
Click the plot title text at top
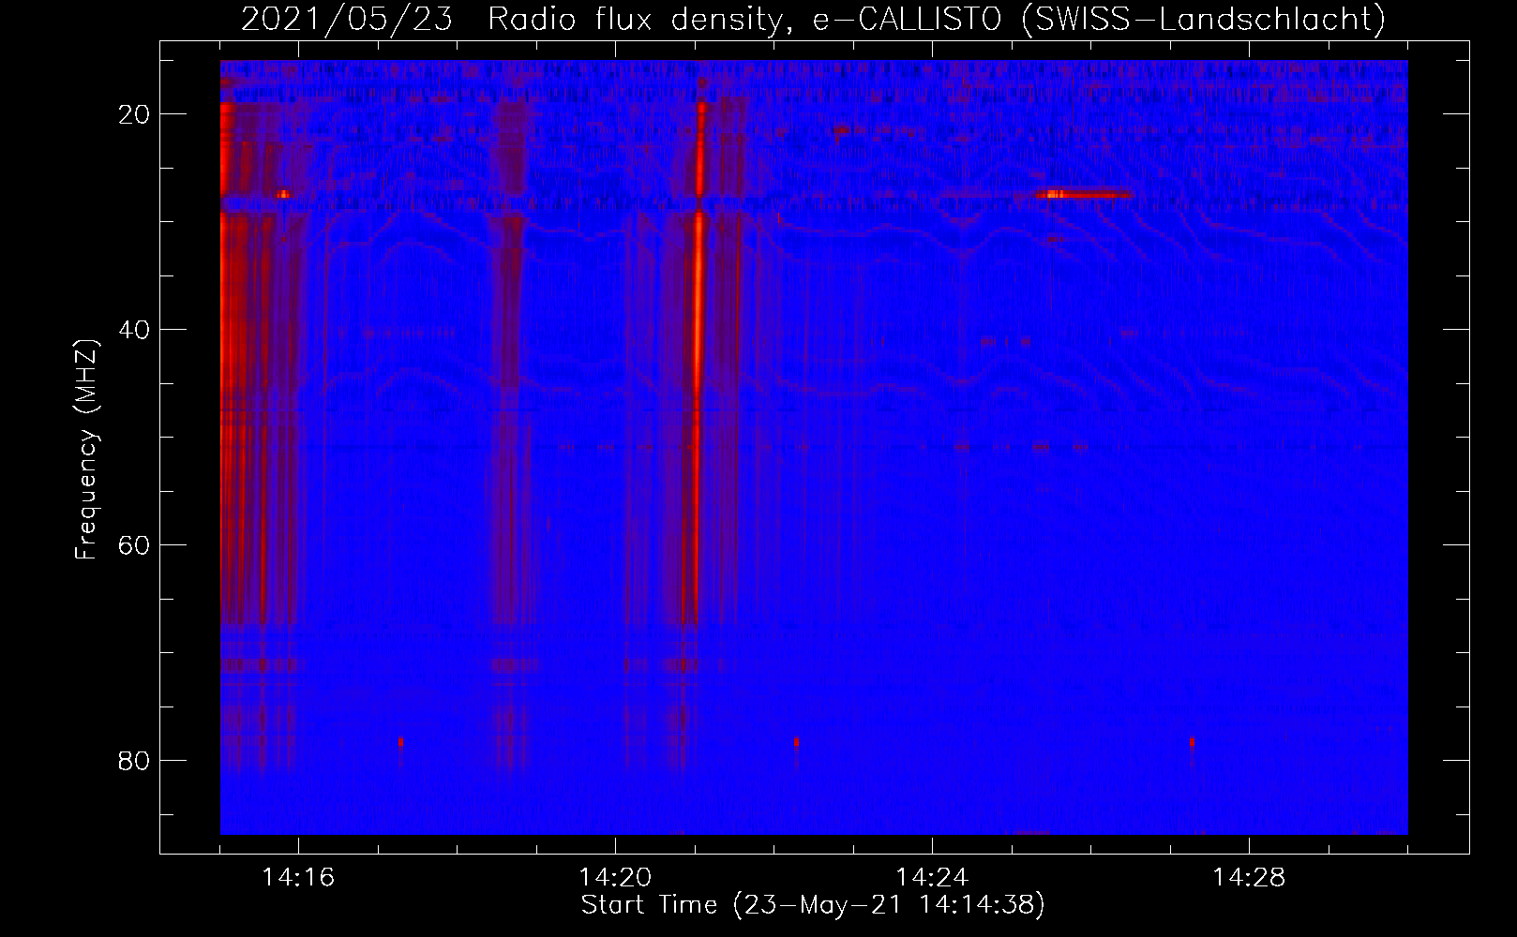pyautogui.click(x=813, y=19)
